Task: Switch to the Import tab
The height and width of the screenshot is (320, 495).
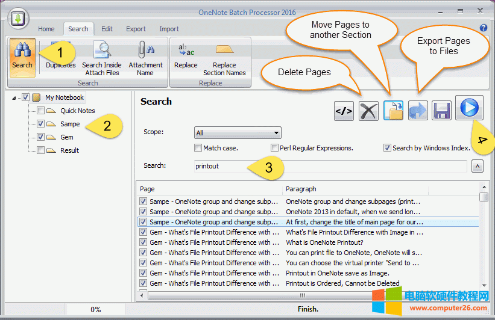Action: pyautogui.click(x=169, y=29)
